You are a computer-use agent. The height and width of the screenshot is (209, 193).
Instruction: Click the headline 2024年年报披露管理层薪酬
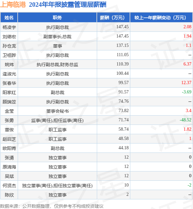click(x=68, y=5)
